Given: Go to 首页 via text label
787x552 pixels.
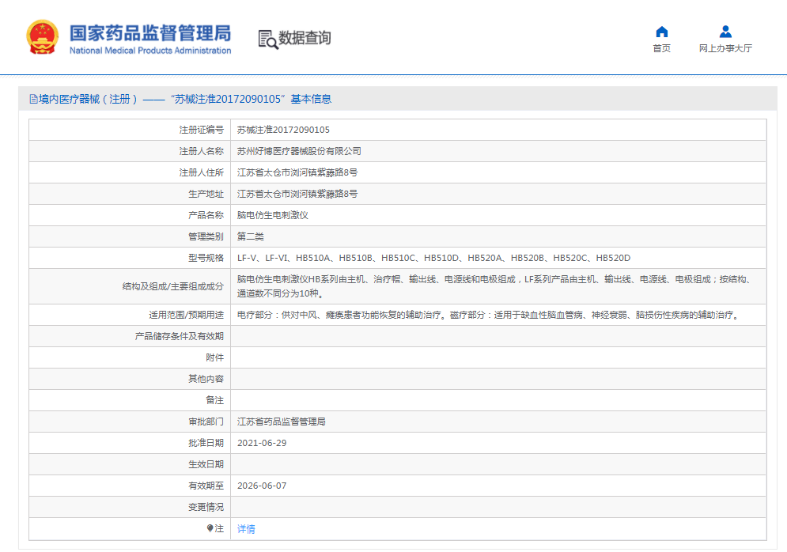Looking at the screenshot, I should (662, 48).
